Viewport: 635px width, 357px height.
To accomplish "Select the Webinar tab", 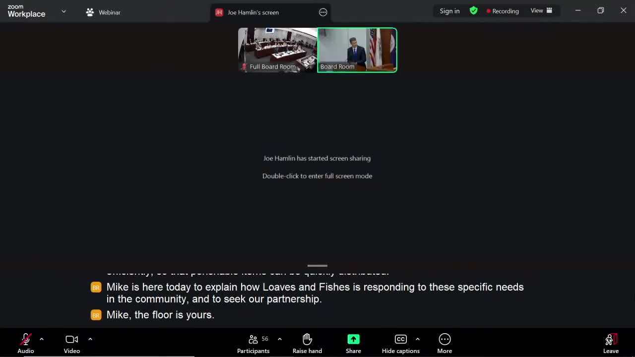I will [x=103, y=12].
